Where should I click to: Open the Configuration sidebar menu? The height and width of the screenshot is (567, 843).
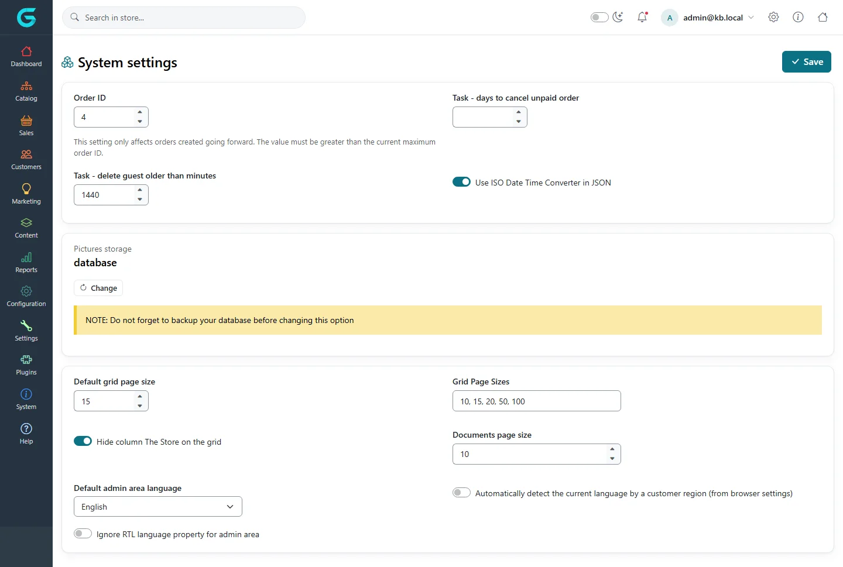coord(26,297)
